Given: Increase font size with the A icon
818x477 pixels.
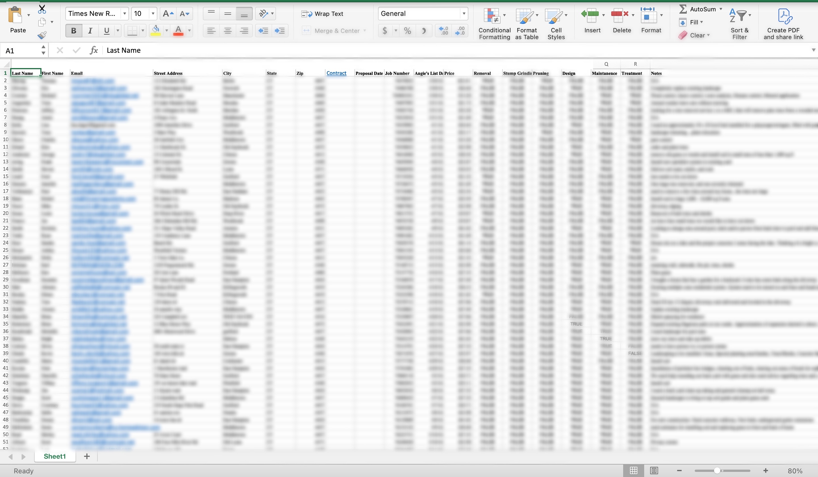Looking at the screenshot, I should 168,14.
